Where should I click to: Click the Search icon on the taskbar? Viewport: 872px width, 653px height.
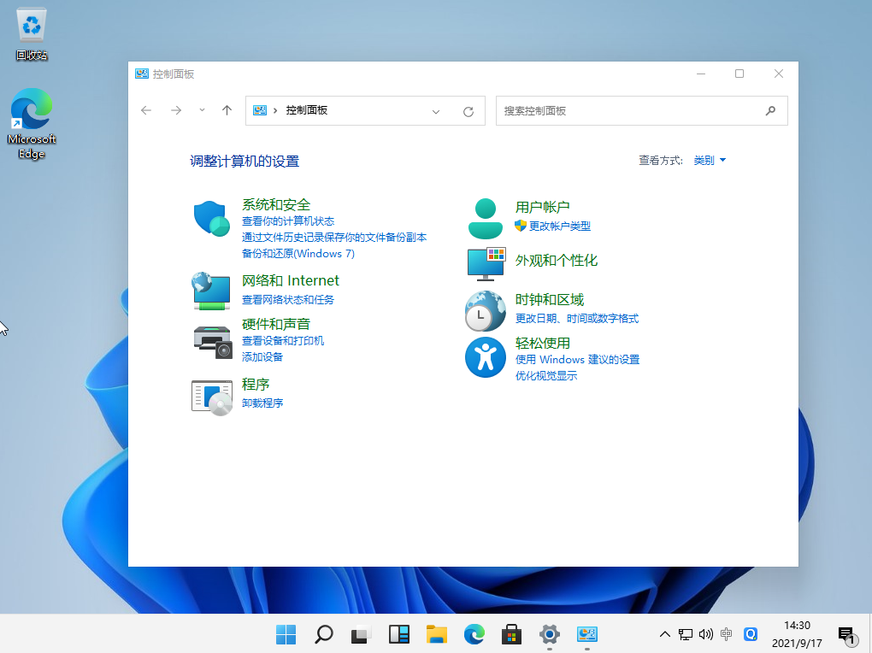(x=323, y=634)
